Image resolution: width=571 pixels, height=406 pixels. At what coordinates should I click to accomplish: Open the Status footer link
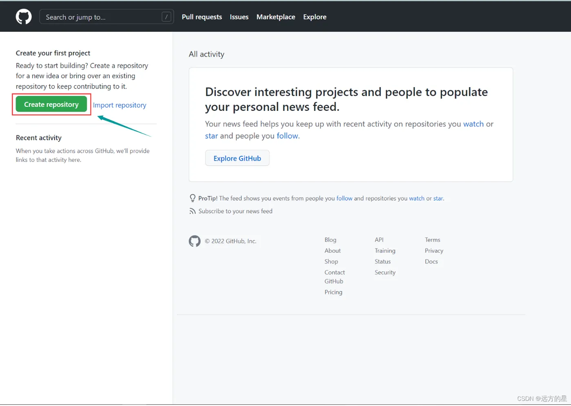point(383,262)
